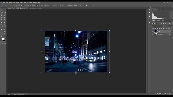Open the Fill dropdown arrow
The image size is (173, 97).
point(171,29)
